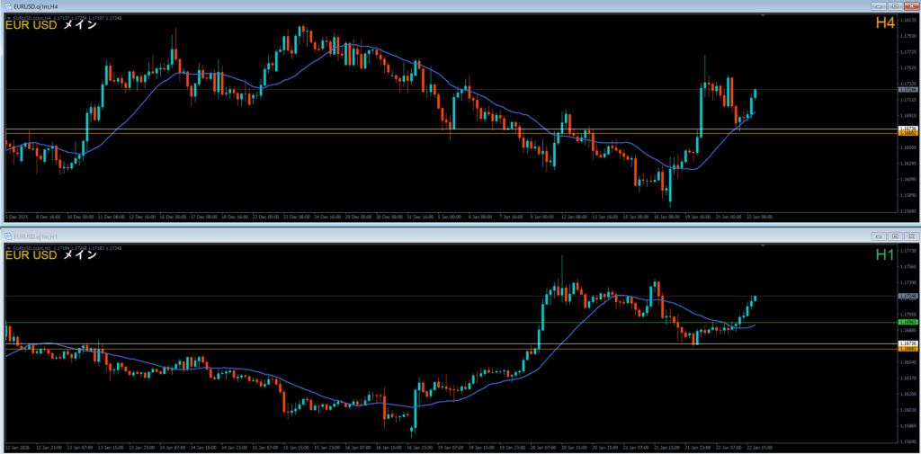Click the orange H4 timeframe label
This screenshot has width=921, height=454.
[884, 23]
